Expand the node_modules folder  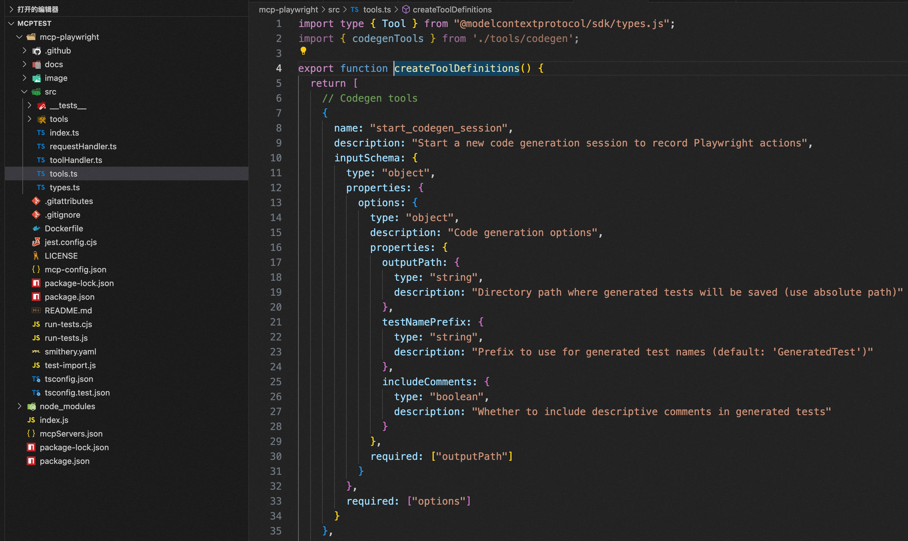(x=20, y=406)
